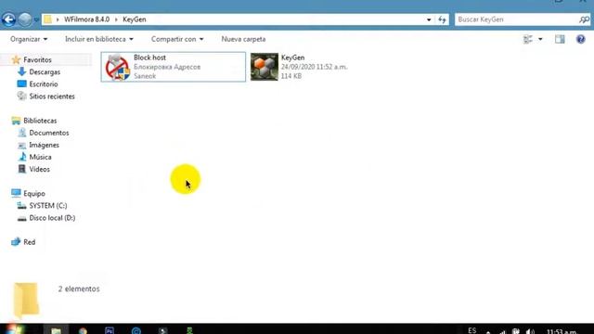The image size is (594, 334).
Task: Click the KeyGen breadcrumb in address bar
Action: 134,19
